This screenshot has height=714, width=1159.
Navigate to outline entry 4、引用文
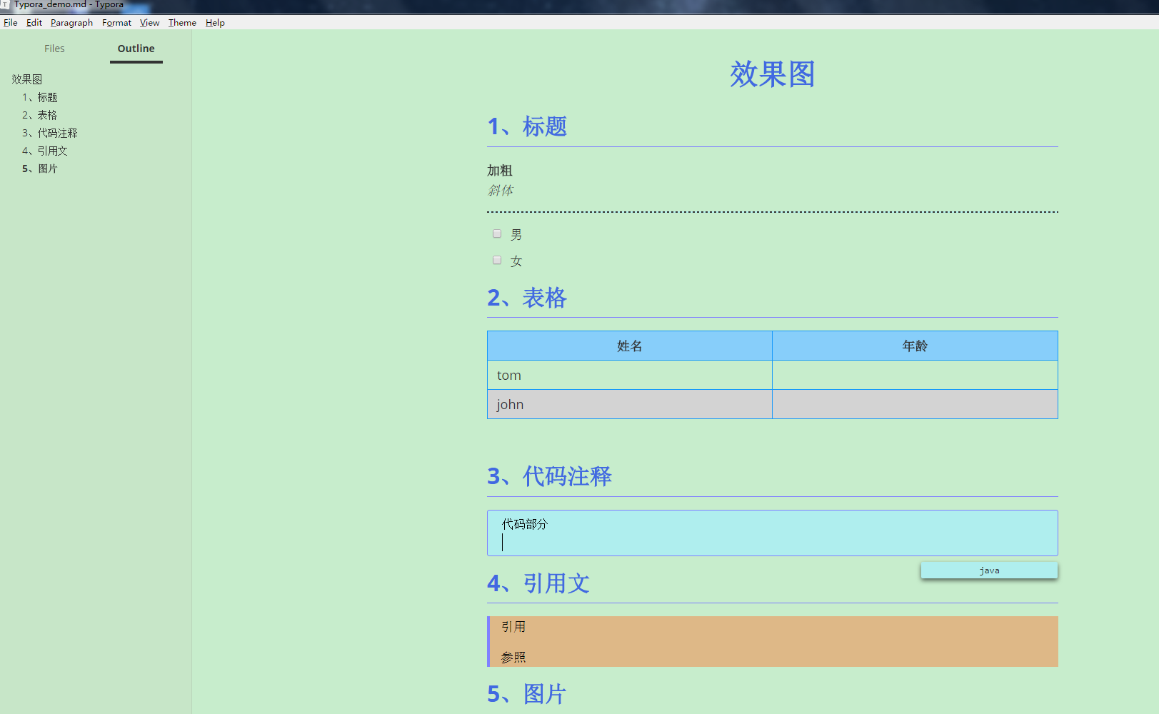click(44, 151)
